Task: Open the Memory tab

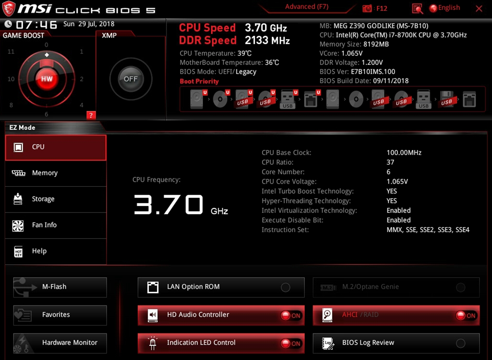Action: pyautogui.click(x=56, y=173)
